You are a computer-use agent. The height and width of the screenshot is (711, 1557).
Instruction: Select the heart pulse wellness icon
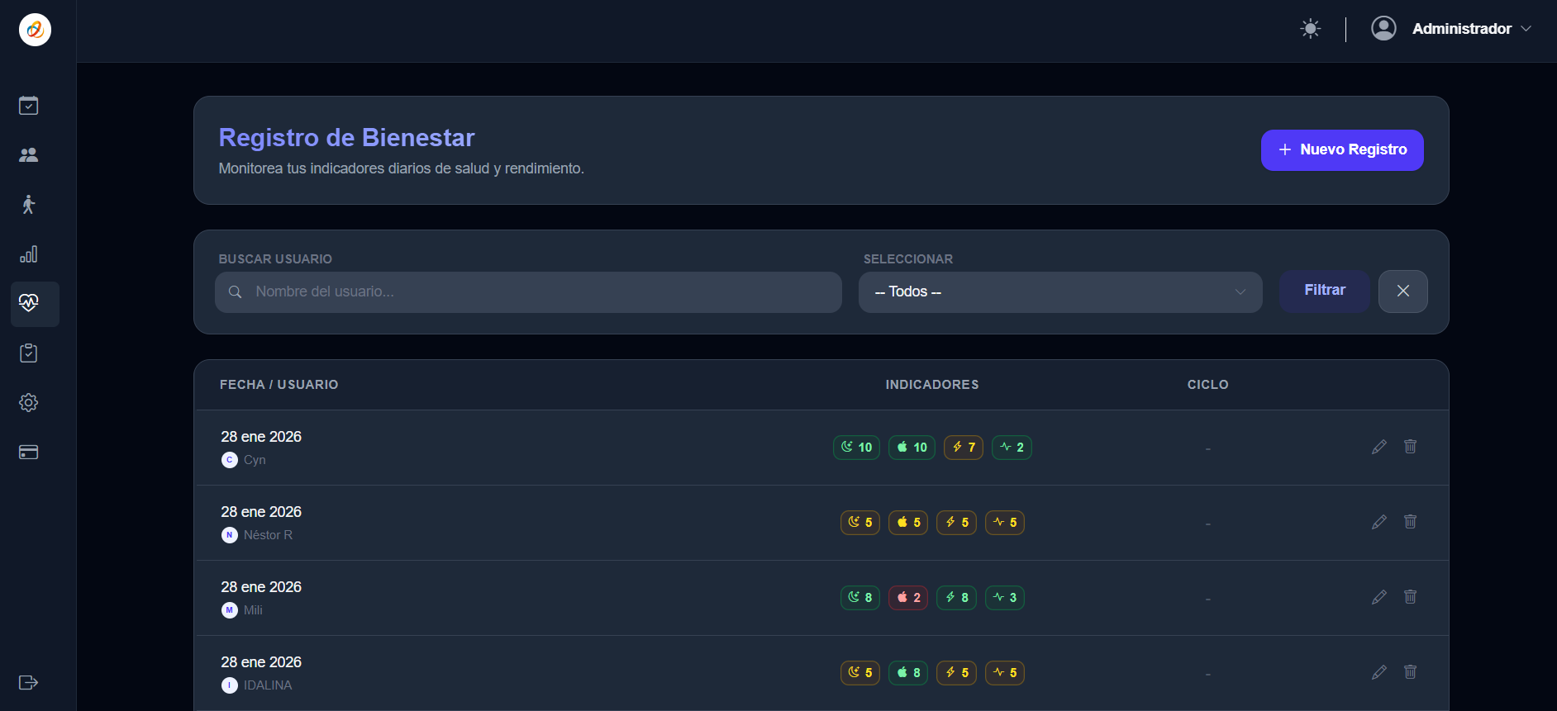(29, 303)
